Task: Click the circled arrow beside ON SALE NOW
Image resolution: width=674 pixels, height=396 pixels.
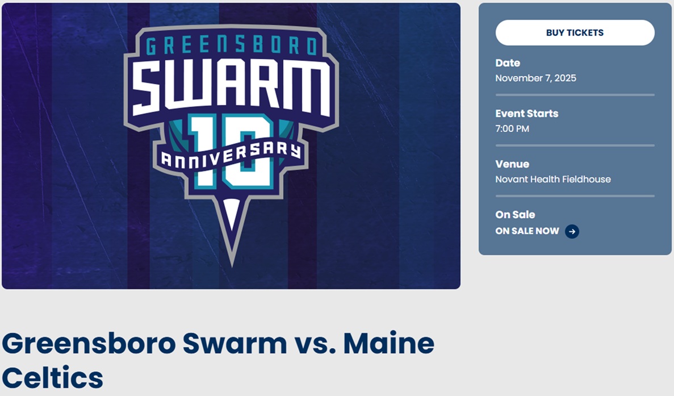Action: pyautogui.click(x=572, y=231)
